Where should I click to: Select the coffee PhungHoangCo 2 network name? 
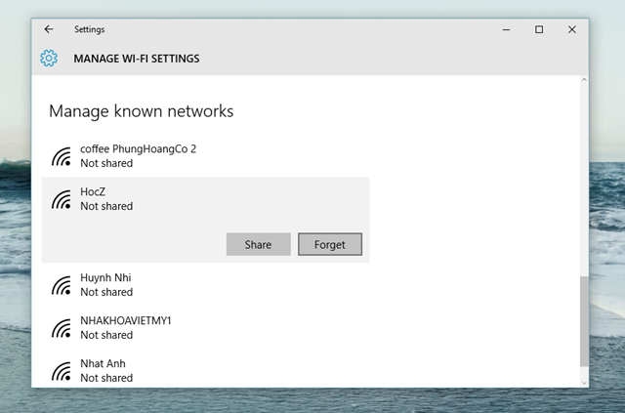click(x=138, y=148)
